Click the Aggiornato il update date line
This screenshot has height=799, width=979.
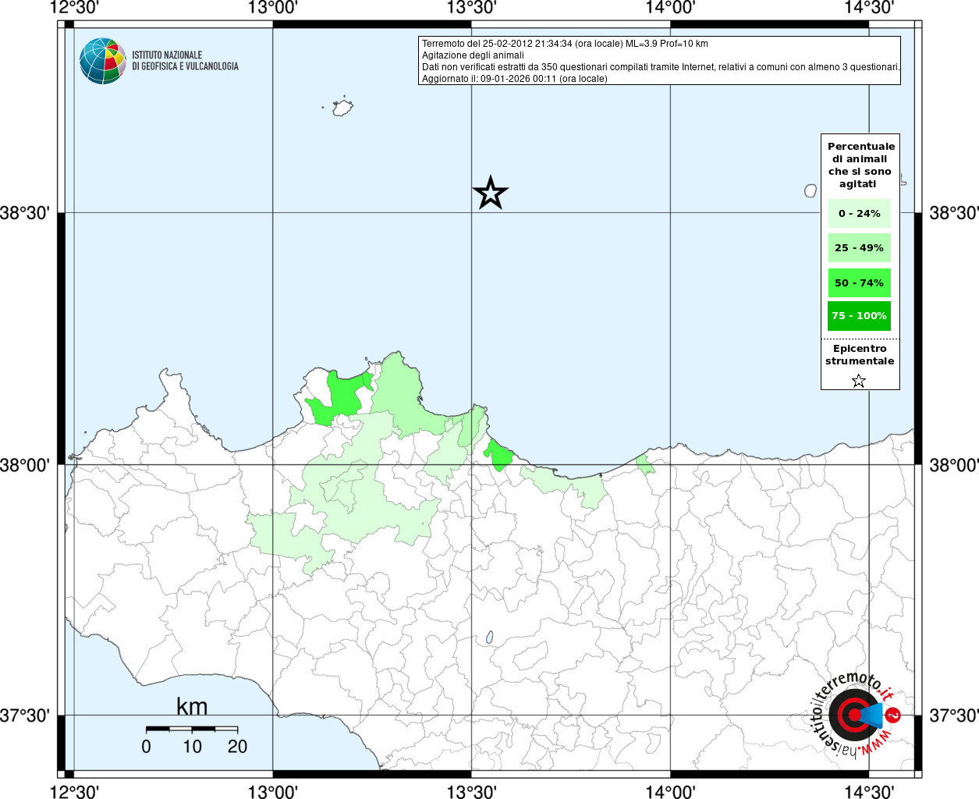pyautogui.click(x=514, y=79)
